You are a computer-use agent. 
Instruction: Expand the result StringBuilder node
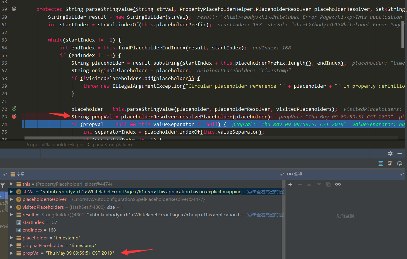11,215
